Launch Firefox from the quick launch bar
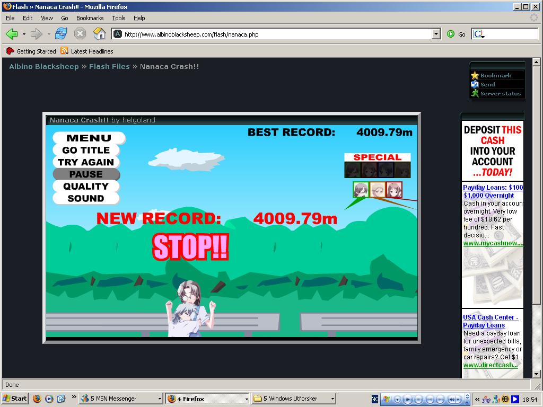Screen dimensions: 543x407 pyautogui.click(x=37, y=399)
